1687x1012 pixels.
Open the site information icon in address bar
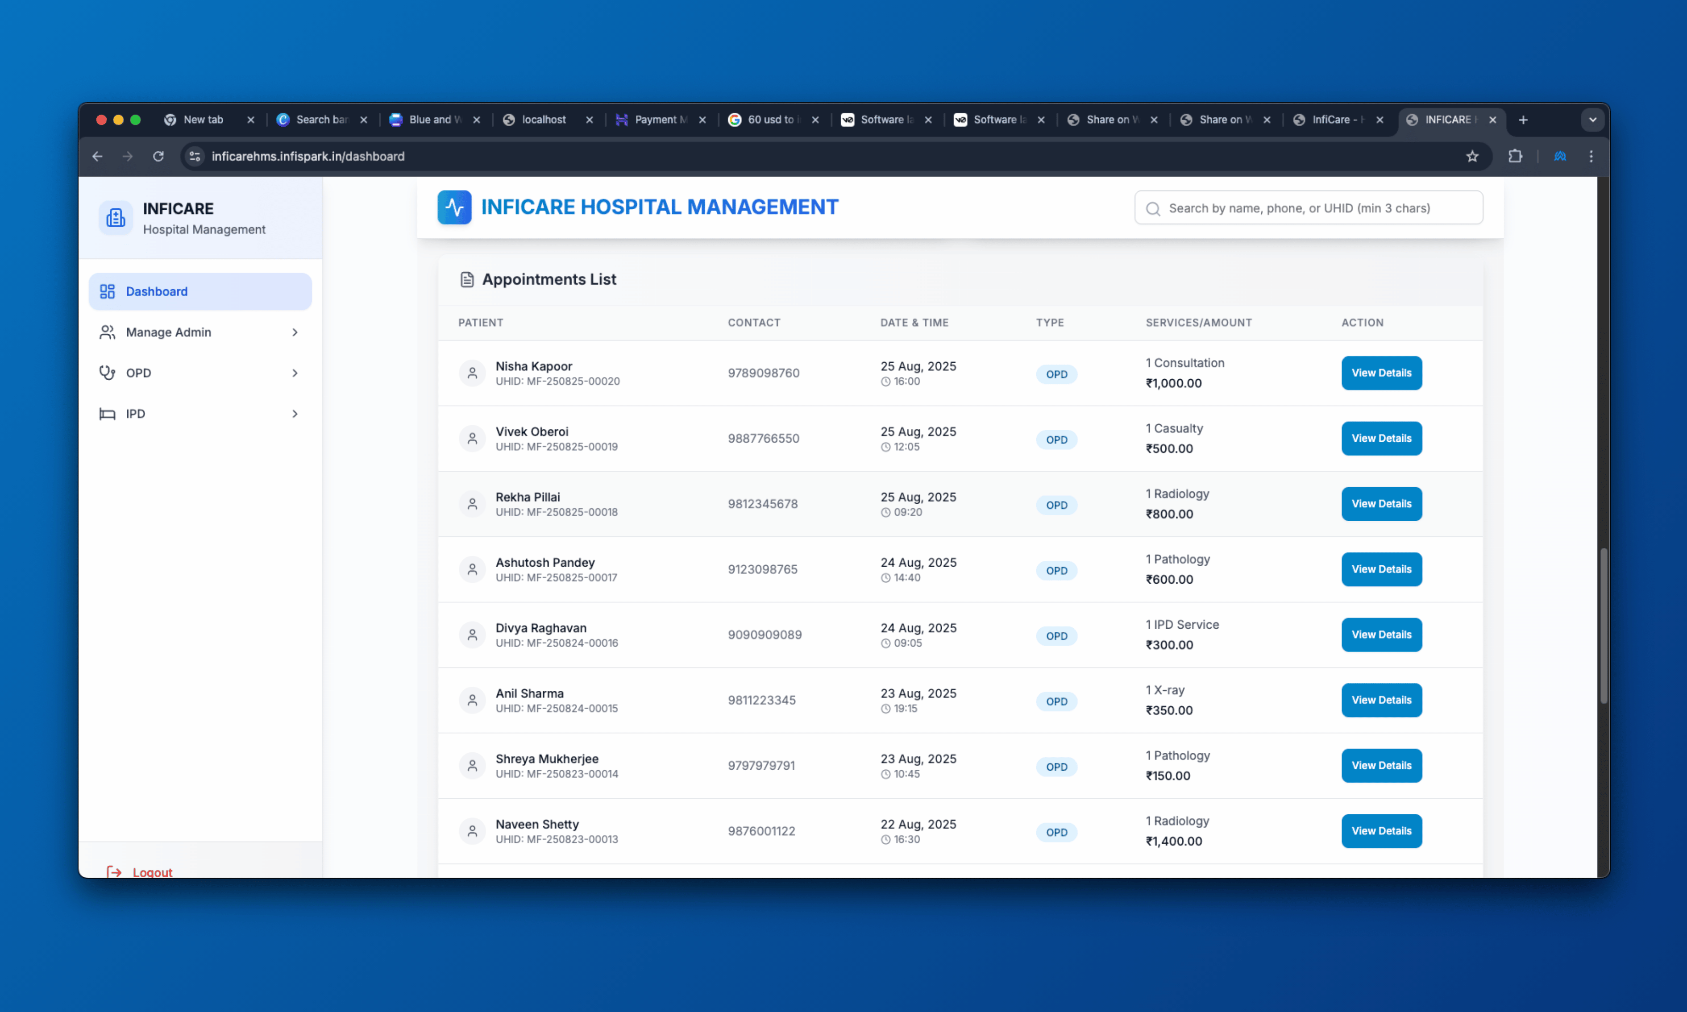[195, 156]
